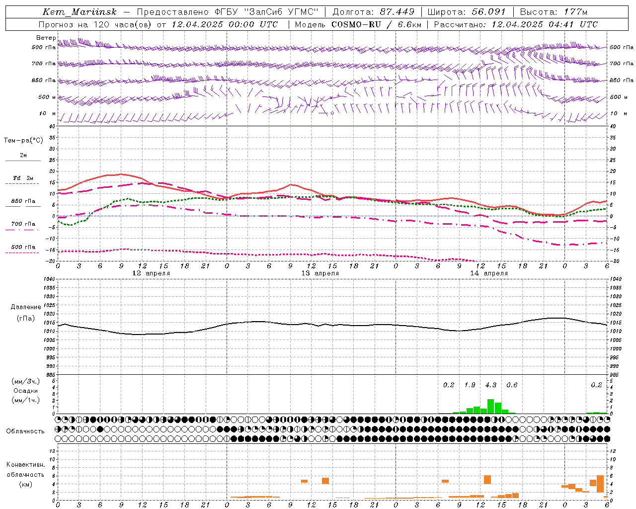The width and height of the screenshot is (636, 509).
Task: Click the (мм/3ч.) precipitation unit label
Action: point(26,382)
